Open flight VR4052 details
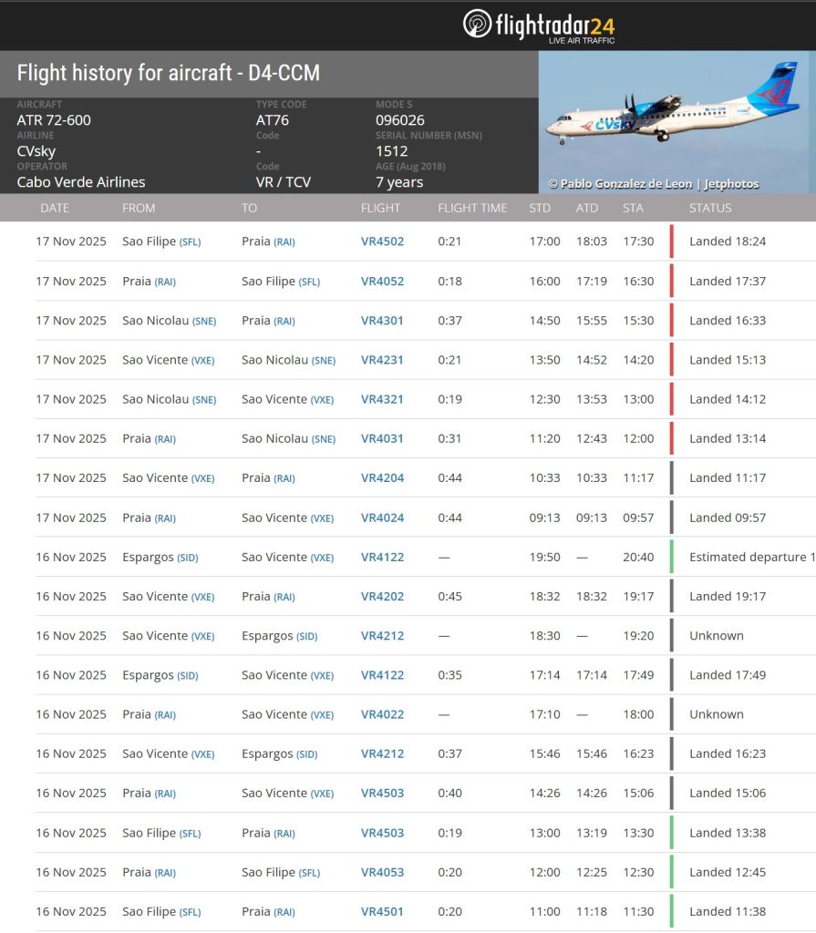The width and height of the screenshot is (816, 933). (382, 281)
